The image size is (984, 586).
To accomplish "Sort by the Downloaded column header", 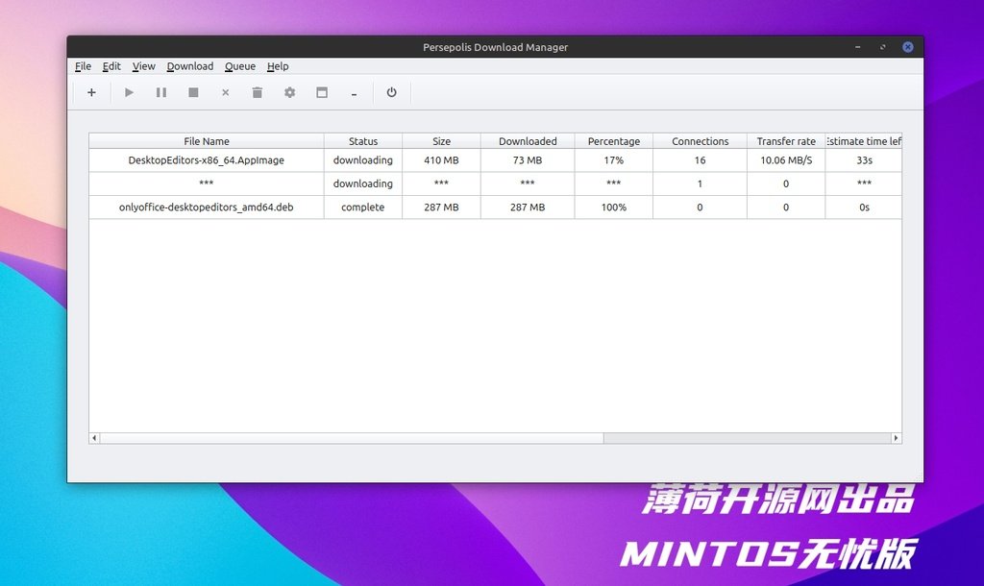I will pos(528,141).
